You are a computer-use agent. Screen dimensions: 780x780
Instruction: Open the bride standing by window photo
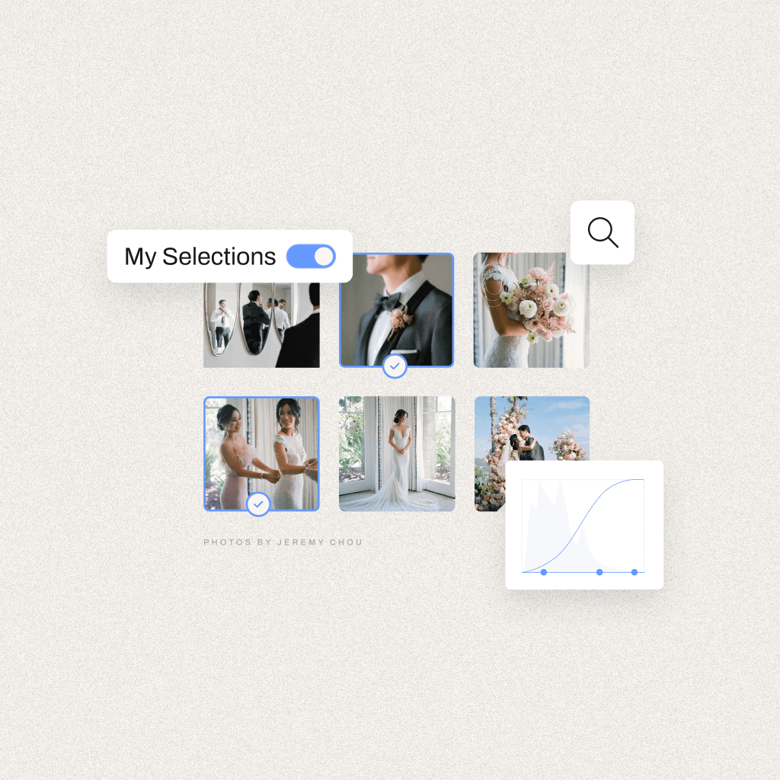397,454
